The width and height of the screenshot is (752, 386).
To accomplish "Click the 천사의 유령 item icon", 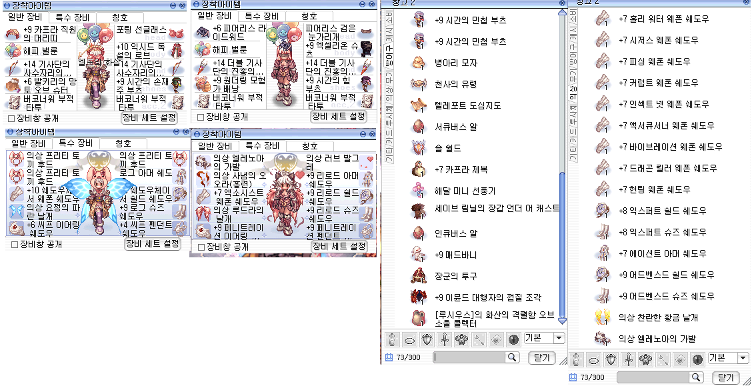I will 419,85.
